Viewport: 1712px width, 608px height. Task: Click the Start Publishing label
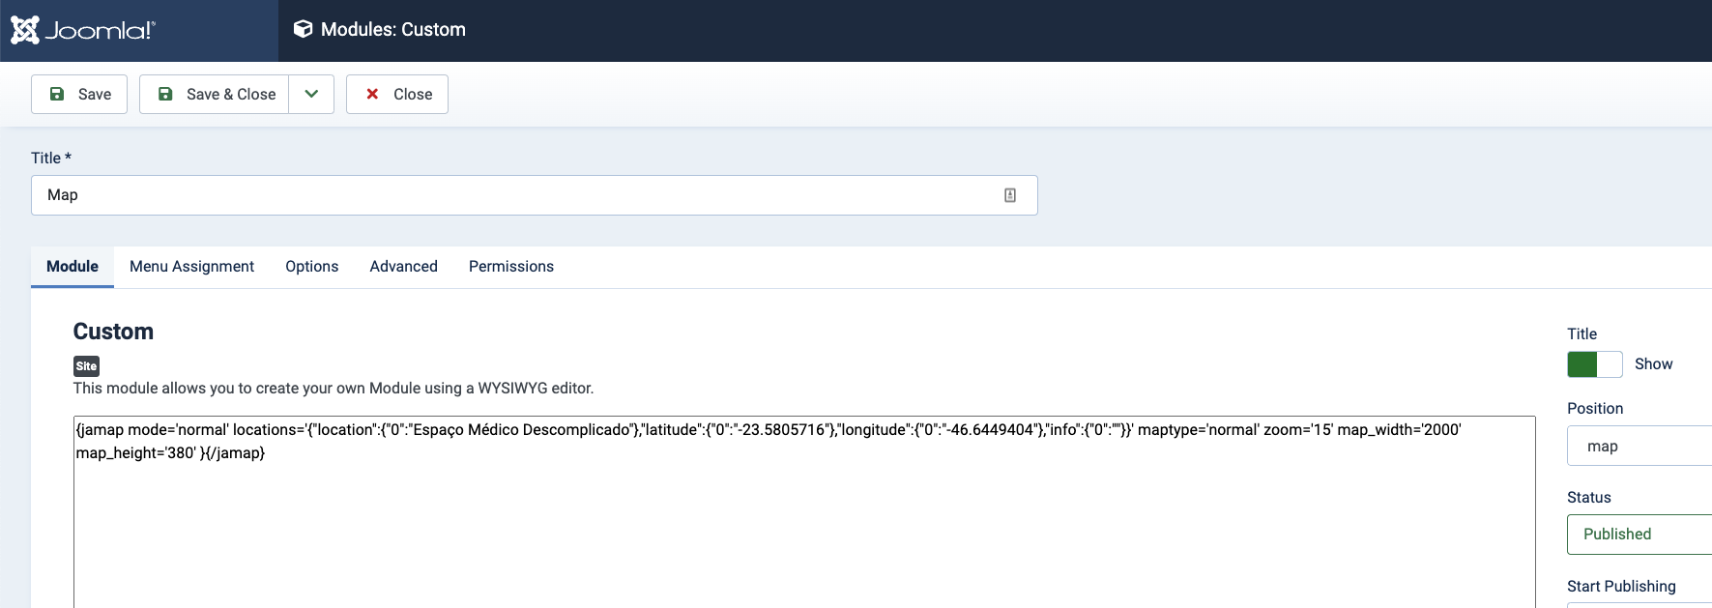[1621, 586]
